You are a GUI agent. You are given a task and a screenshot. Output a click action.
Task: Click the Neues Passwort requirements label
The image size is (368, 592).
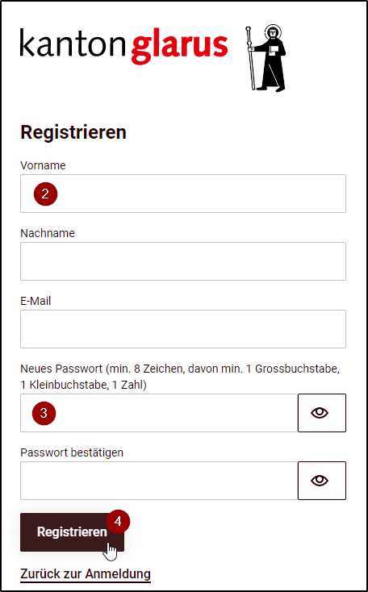coord(180,377)
